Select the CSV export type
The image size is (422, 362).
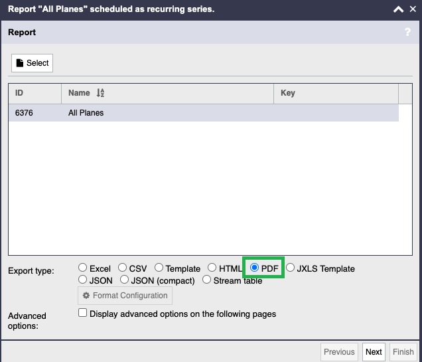(123, 268)
